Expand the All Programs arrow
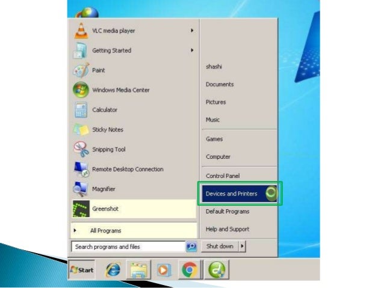This screenshot has height=288, width=384. pos(75,230)
